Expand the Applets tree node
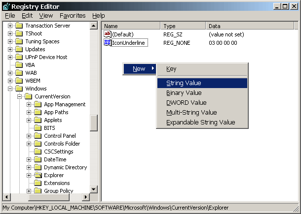301x214 pixels. (29, 120)
